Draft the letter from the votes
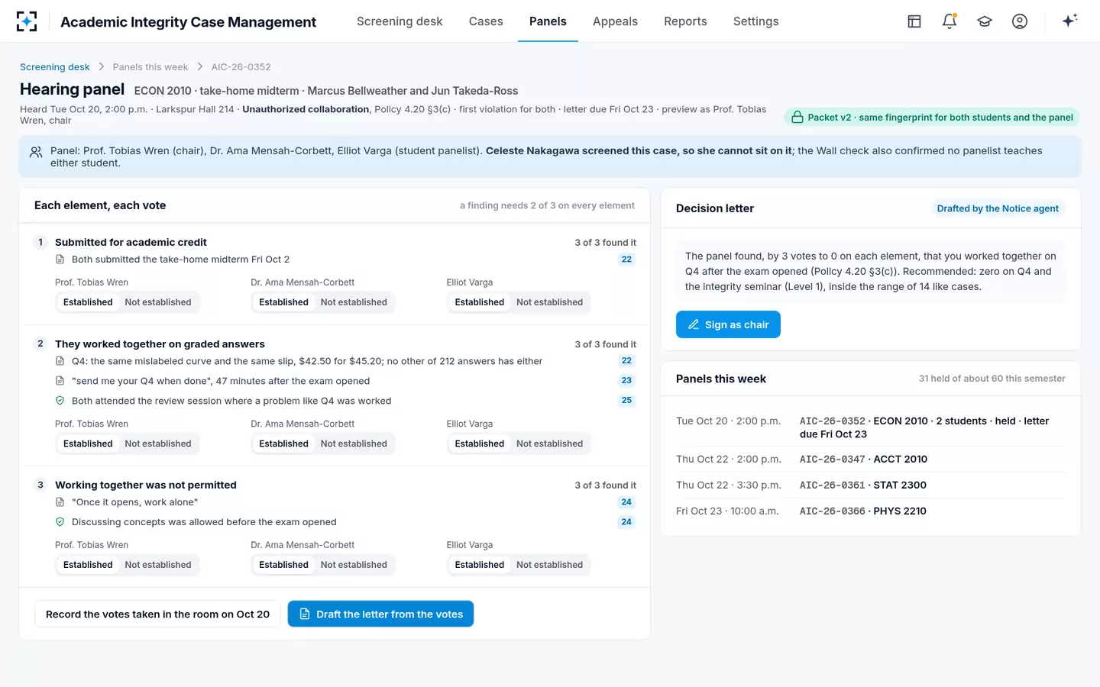 click(x=380, y=614)
